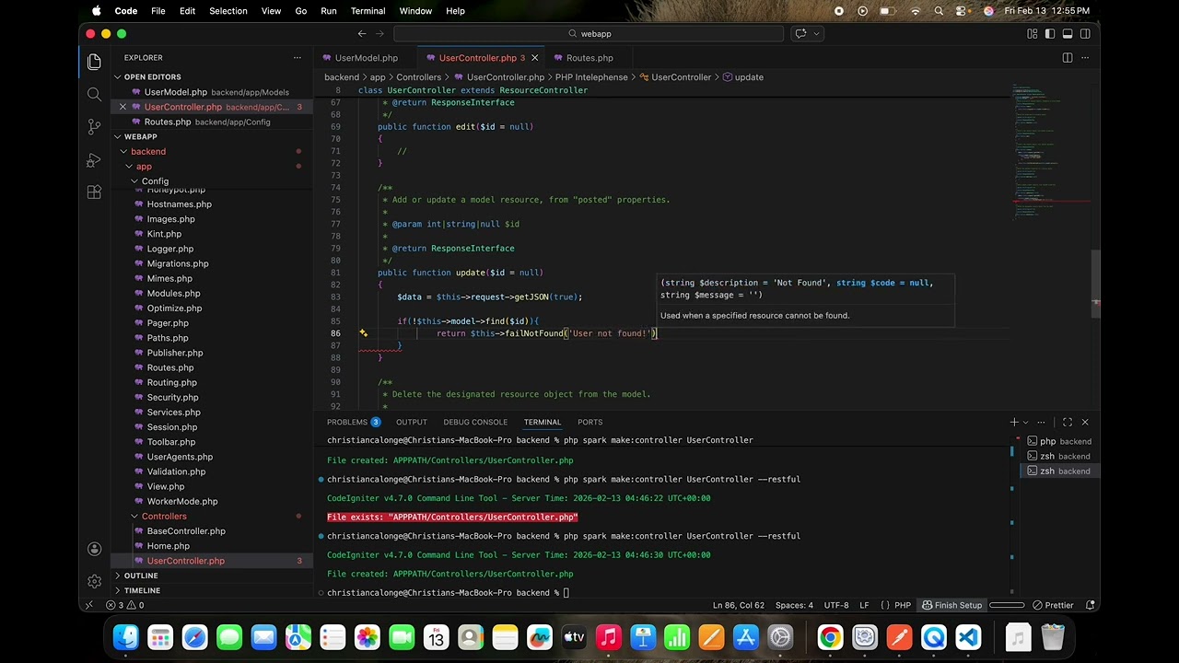The width and height of the screenshot is (1179, 663).
Task: Collapse the app folder
Action: click(144, 167)
